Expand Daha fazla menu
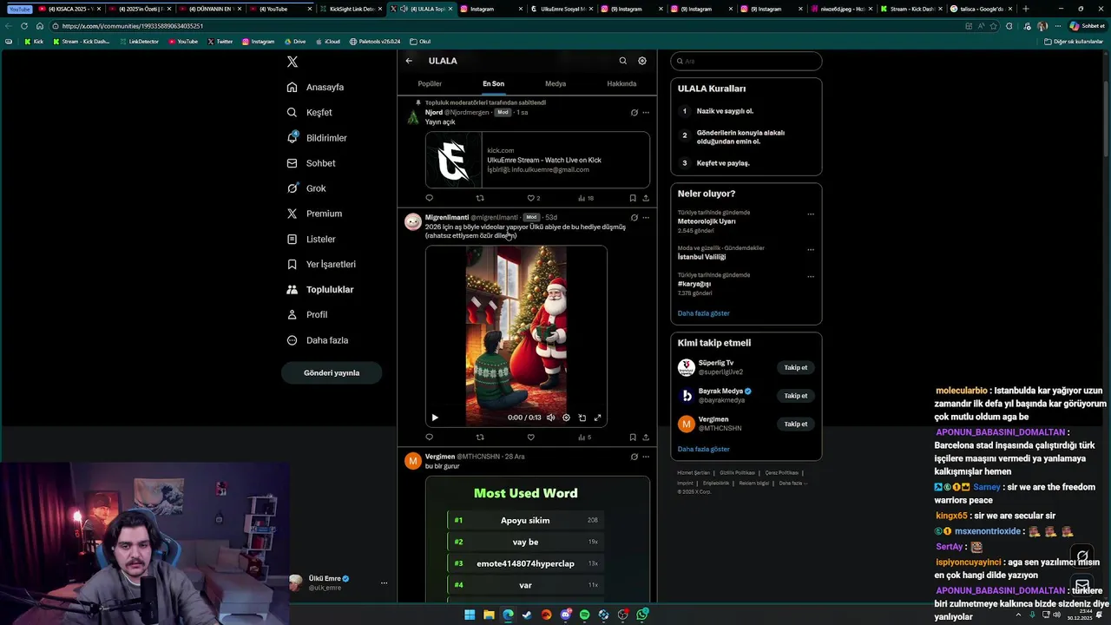Screen dimensions: 1111x625 tap(318, 340)
